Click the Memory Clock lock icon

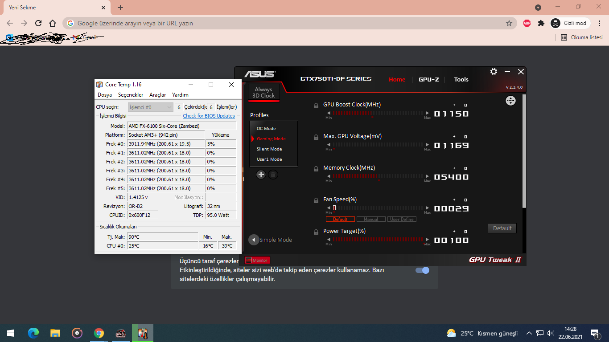[316, 168]
